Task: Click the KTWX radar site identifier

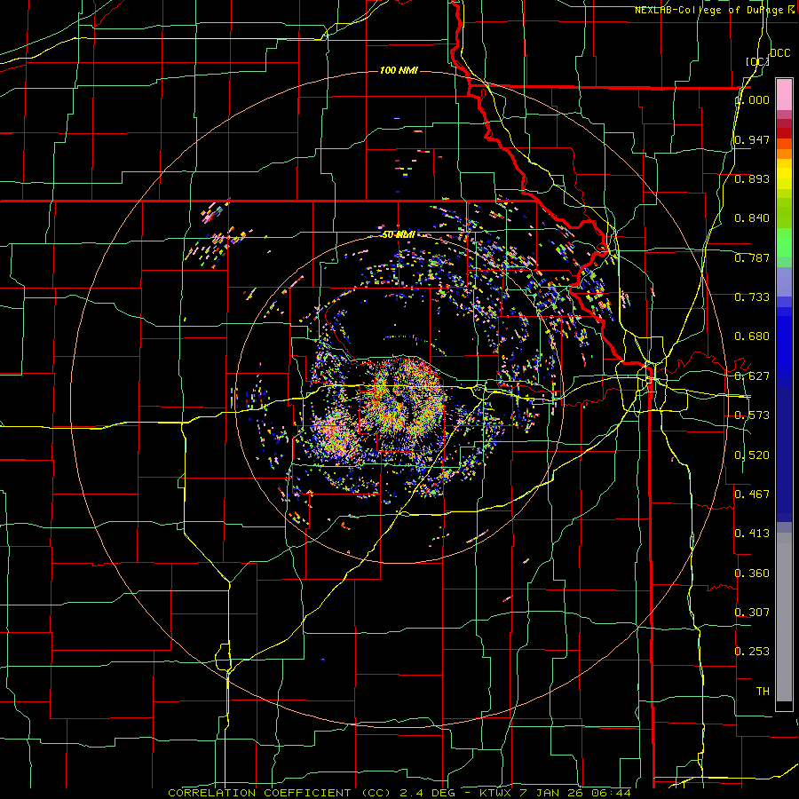Action: click(x=494, y=793)
